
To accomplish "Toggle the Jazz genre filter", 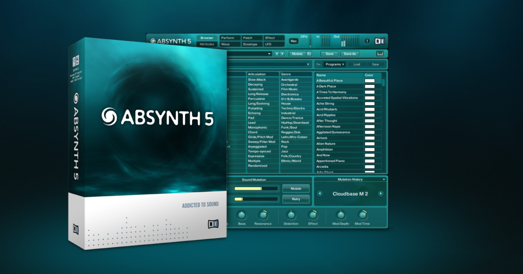I will [296, 151].
